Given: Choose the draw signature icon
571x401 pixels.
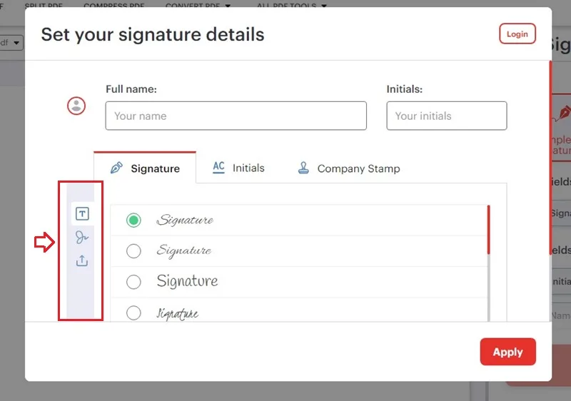Looking at the screenshot, I should (x=82, y=238).
